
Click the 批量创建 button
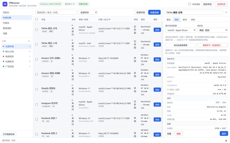click(154, 12)
